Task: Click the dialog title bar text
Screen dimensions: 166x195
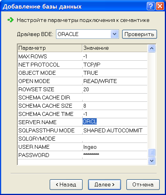Action: point(42,7)
